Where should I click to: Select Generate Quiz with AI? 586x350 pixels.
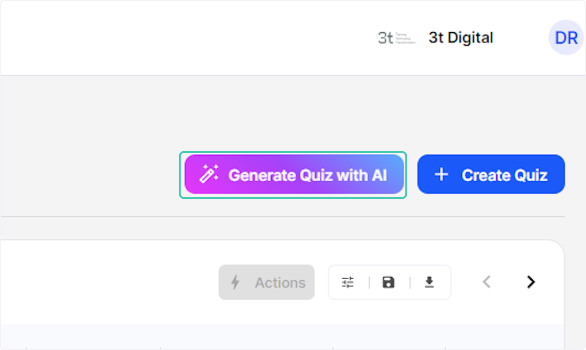293,174
